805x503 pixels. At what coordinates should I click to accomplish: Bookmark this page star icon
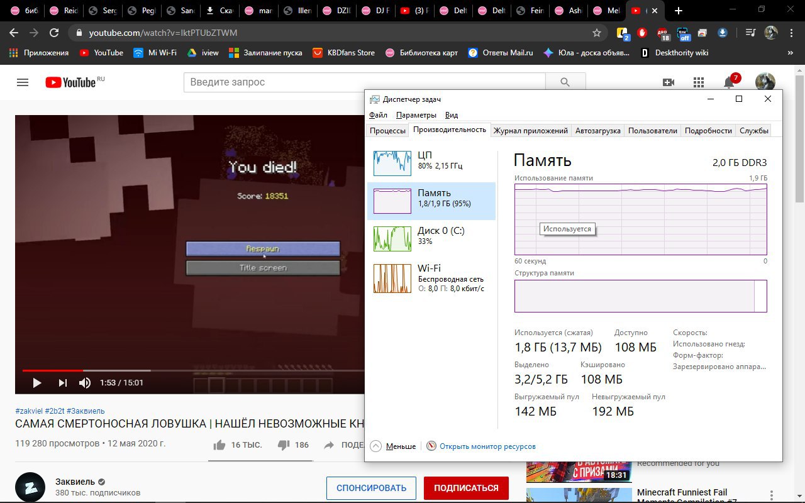coord(596,33)
